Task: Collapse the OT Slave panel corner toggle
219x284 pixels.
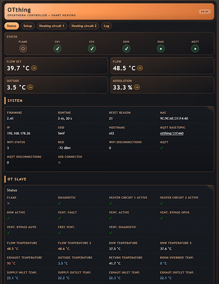Action: click(x=210, y=189)
